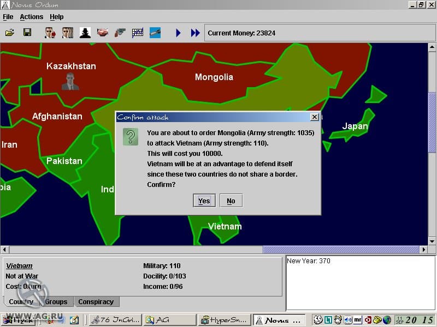Image resolution: width=437 pixels, height=327 pixels.
Task: Click the map's horizontal scroll right arrow
Action: [x=424, y=250]
